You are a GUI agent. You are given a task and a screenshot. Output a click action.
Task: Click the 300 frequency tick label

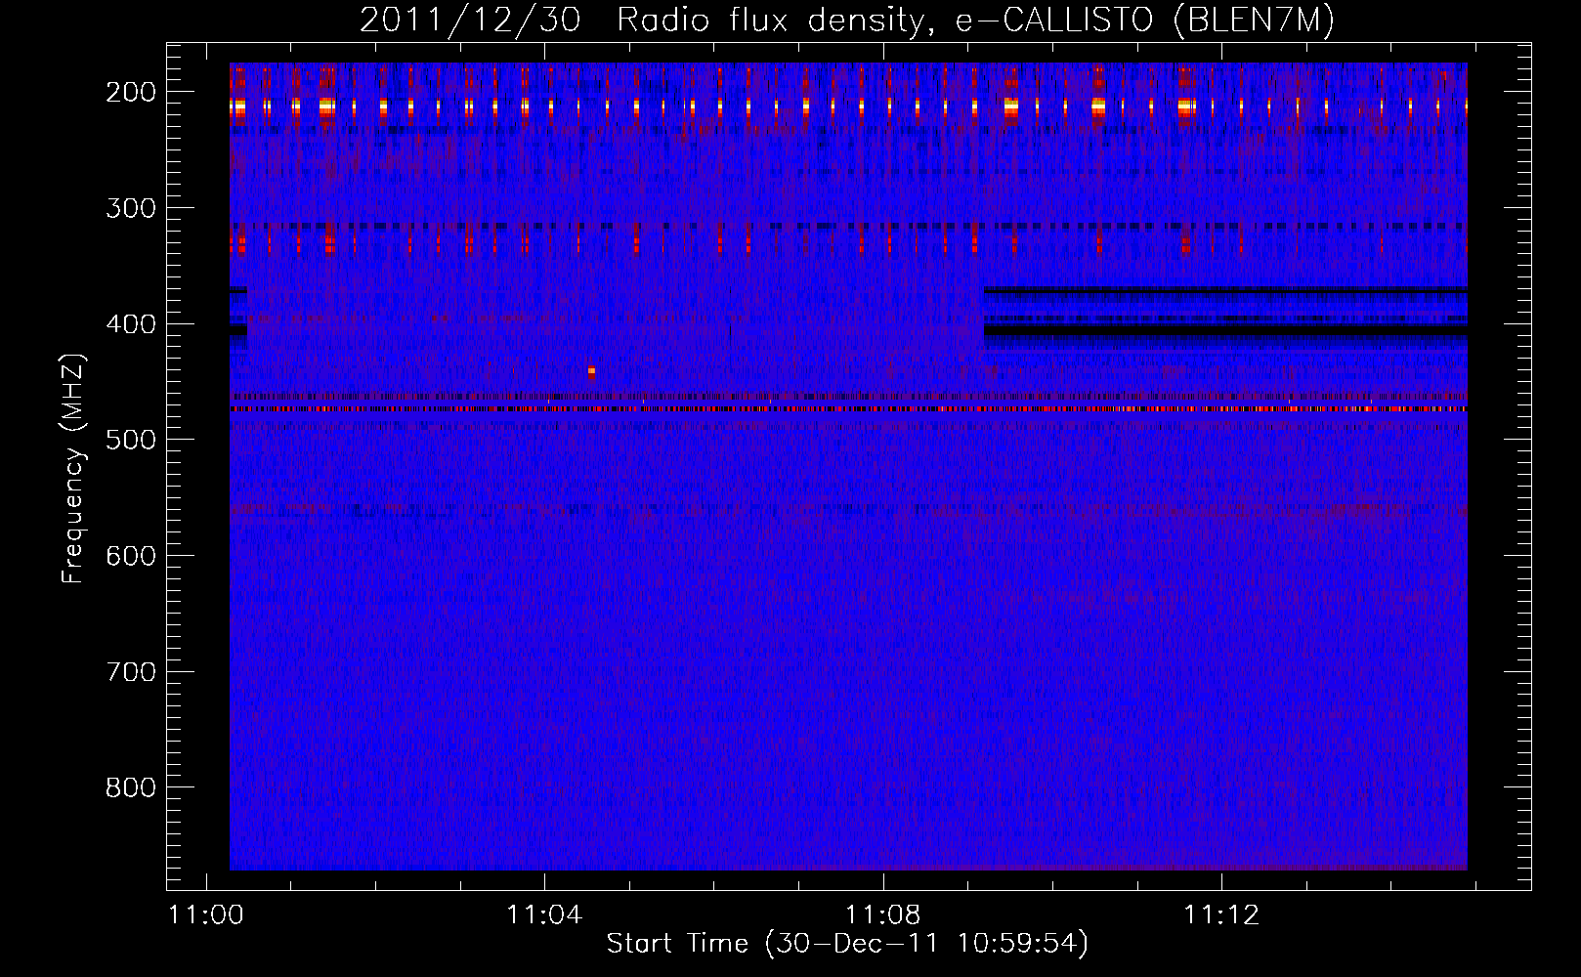[x=131, y=208]
